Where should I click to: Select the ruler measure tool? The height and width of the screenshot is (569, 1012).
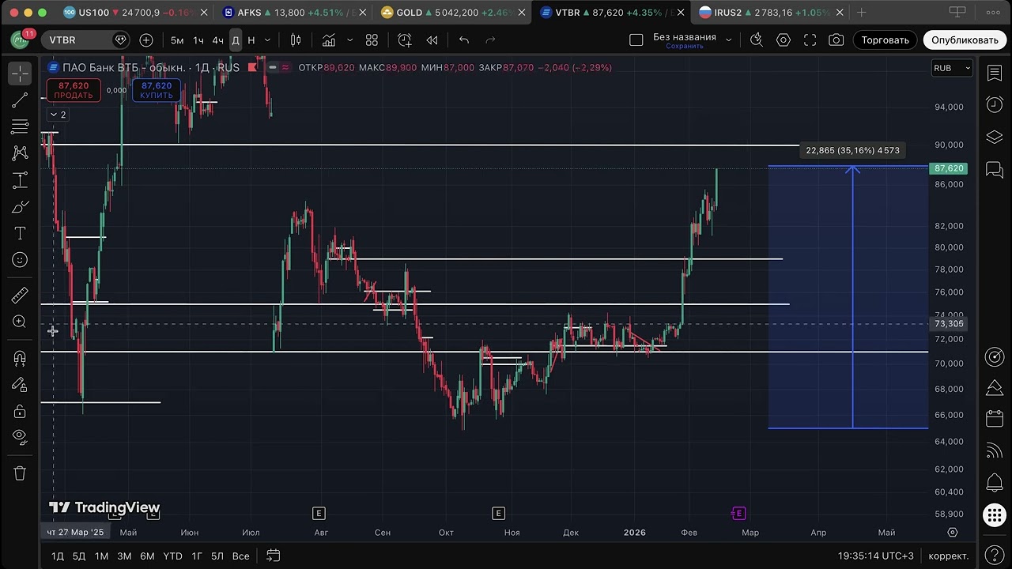pyautogui.click(x=20, y=296)
